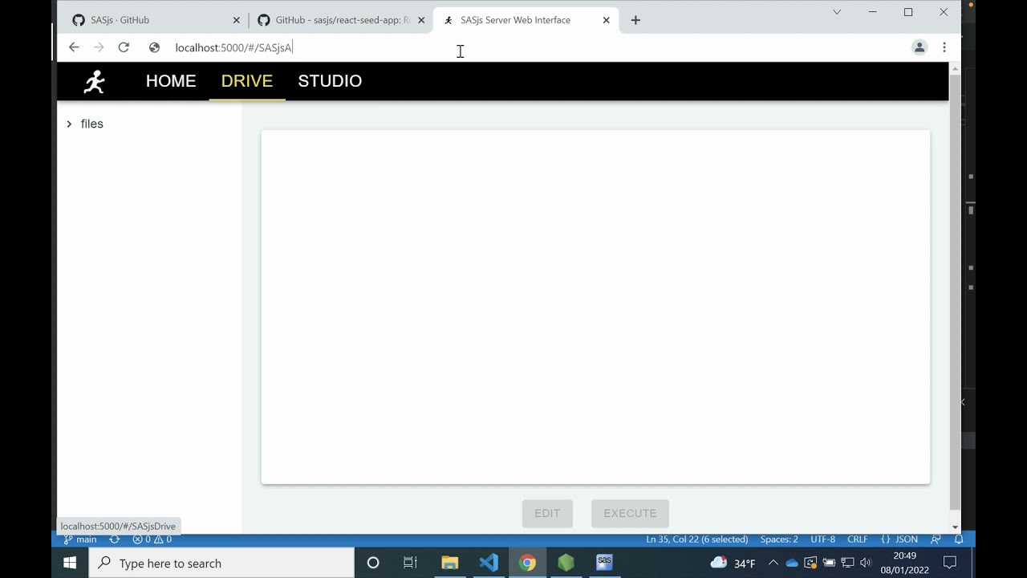Click the page vertical scrollbar

pyautogui.click(x=955, y=293)
